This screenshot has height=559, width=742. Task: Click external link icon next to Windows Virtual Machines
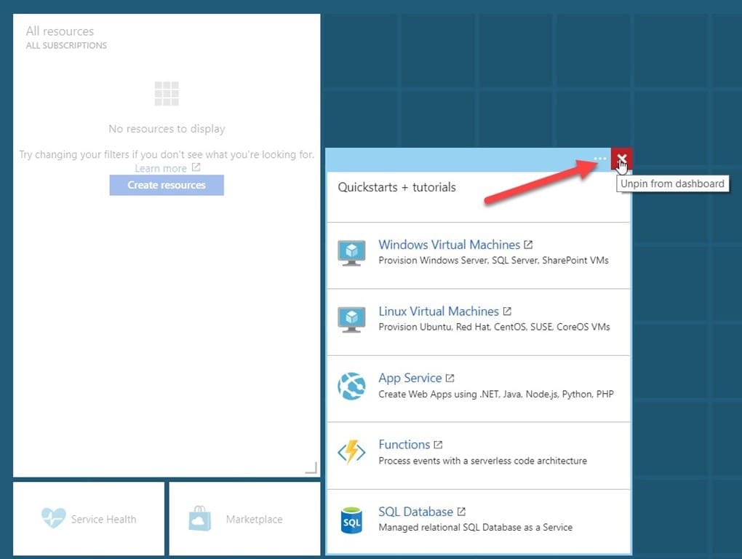528,245
